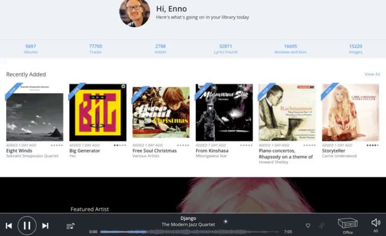Skip to next track

(45, 226)
